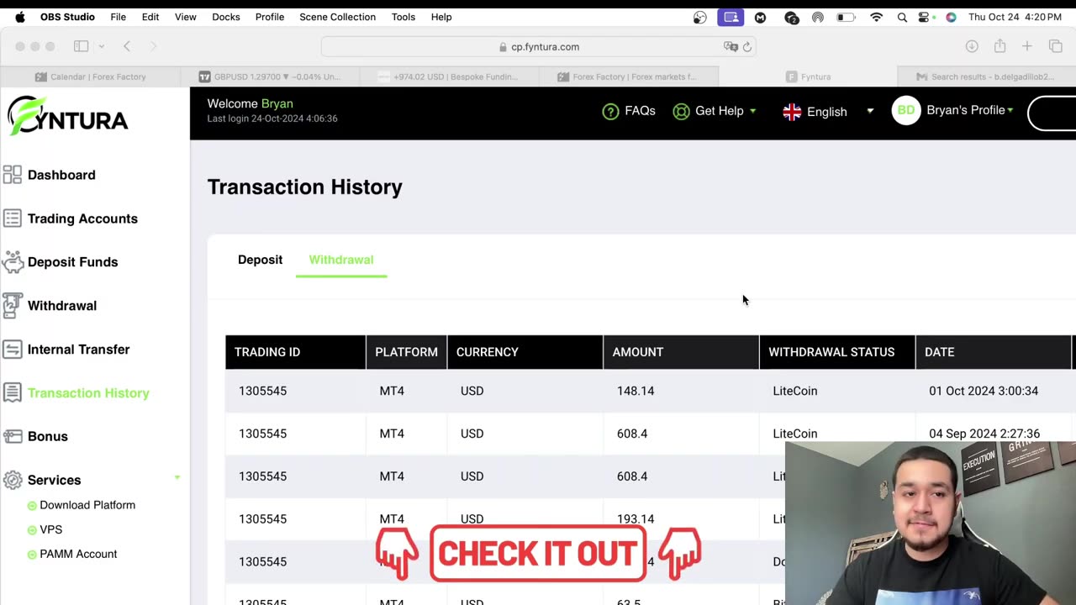Click the menu bar clock
The image size is (1076, 605).
pyautogui.click(x=1015, y=17)
